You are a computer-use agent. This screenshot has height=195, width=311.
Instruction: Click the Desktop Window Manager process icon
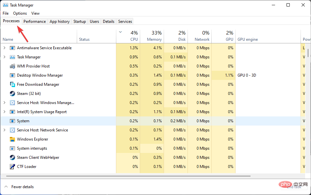pos(12,75)
